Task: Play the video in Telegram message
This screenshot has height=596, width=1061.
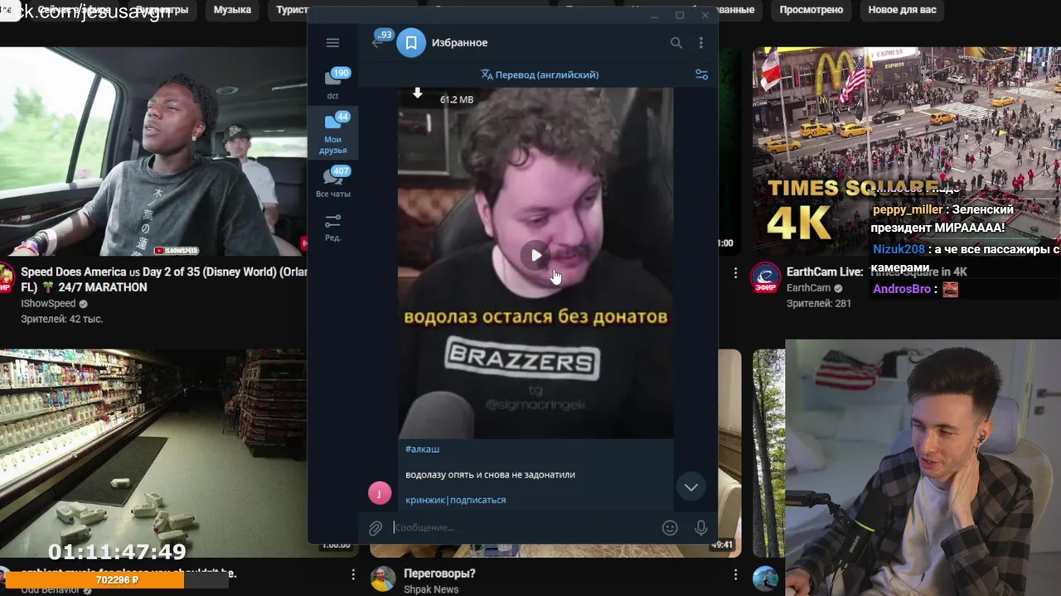Action: tap(535, 255)
